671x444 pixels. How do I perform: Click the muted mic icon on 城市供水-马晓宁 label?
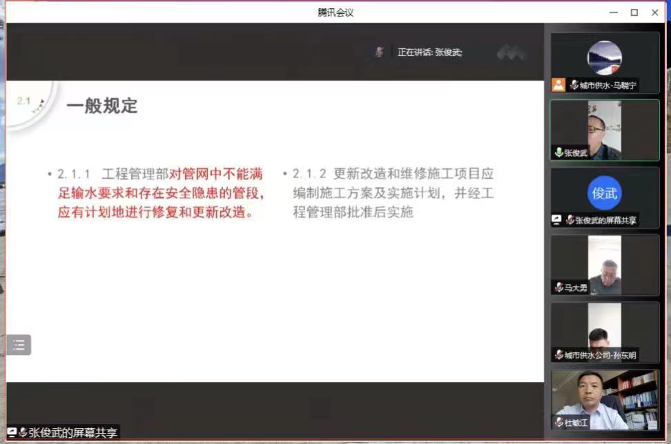573,85
